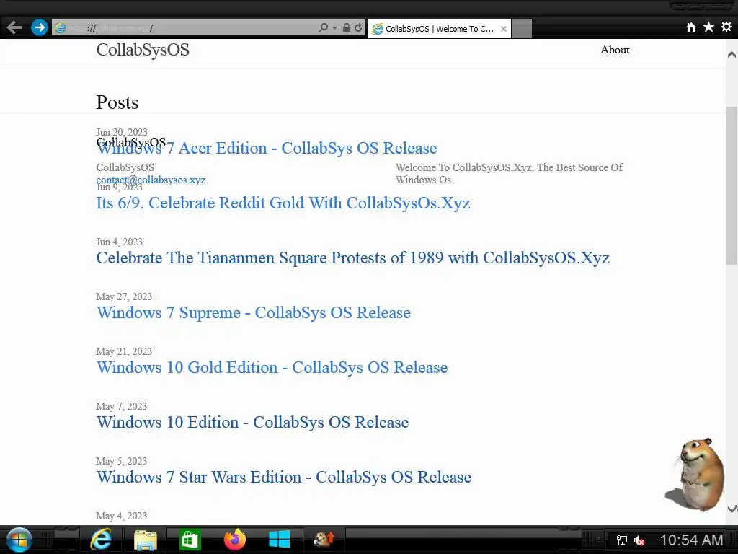
Task: Open the Tiananmen Square Protests post
Action: pyautogui.click(x=352, y=258)
